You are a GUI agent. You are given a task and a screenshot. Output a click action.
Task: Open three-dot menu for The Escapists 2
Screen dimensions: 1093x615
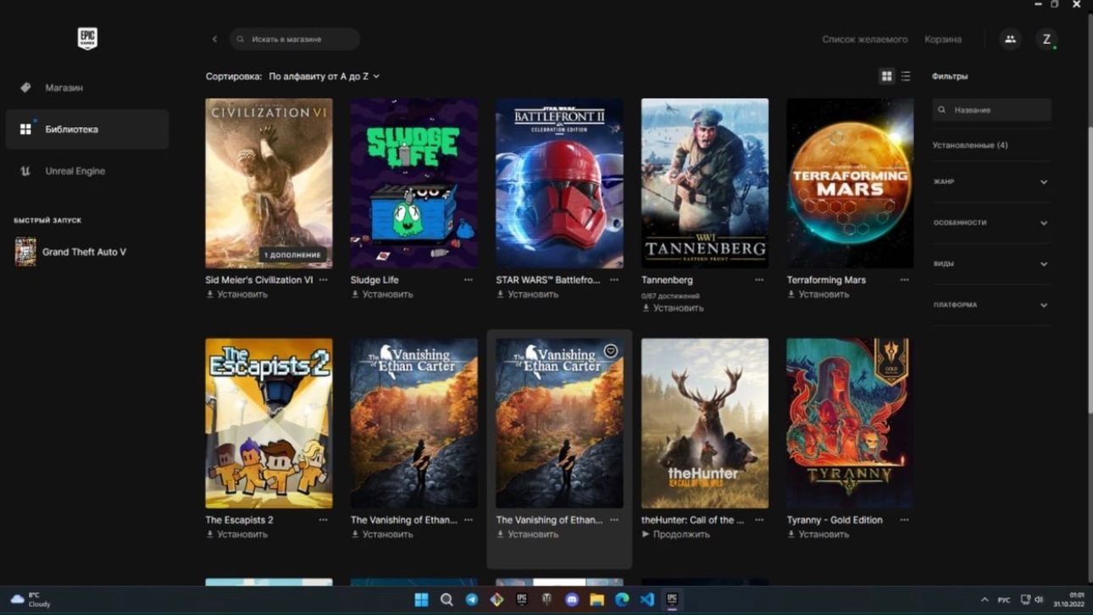[323, 520]
